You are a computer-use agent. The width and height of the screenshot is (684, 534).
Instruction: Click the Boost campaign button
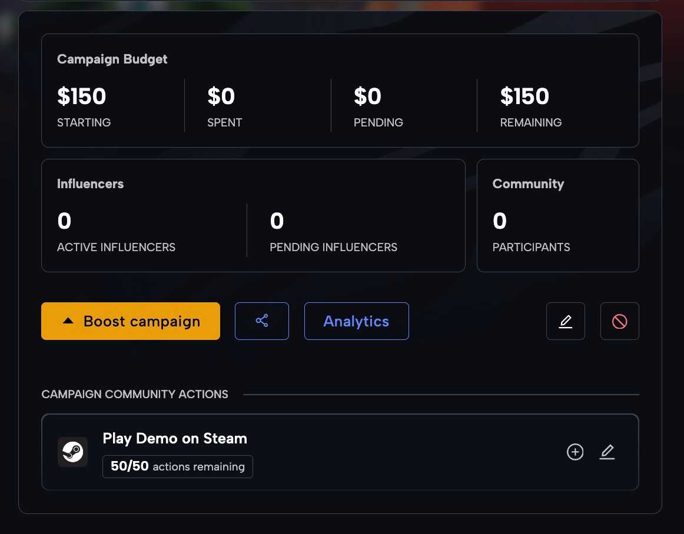[131, 321]
